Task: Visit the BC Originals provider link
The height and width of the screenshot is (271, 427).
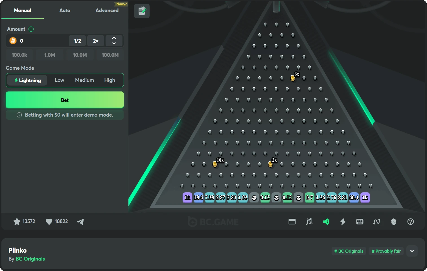Action: (30, 259)
